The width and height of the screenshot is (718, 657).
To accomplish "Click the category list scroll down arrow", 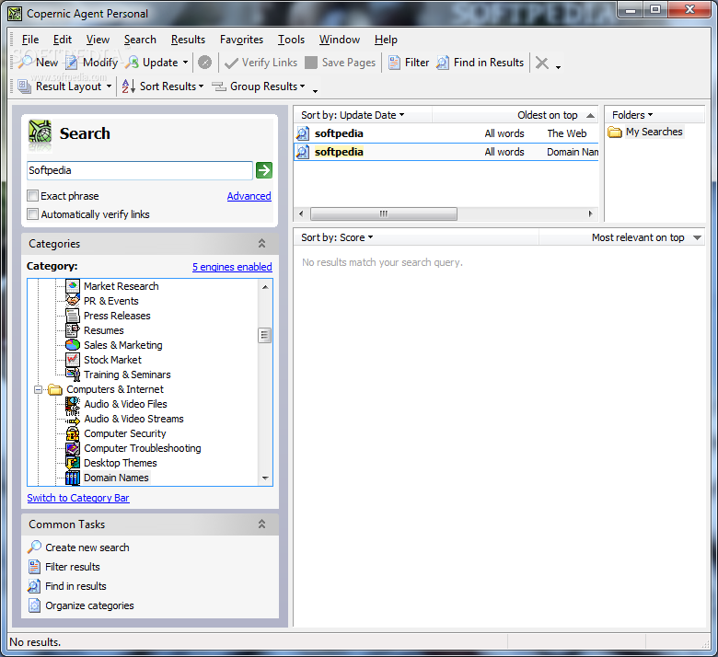I will pos(265,478).
